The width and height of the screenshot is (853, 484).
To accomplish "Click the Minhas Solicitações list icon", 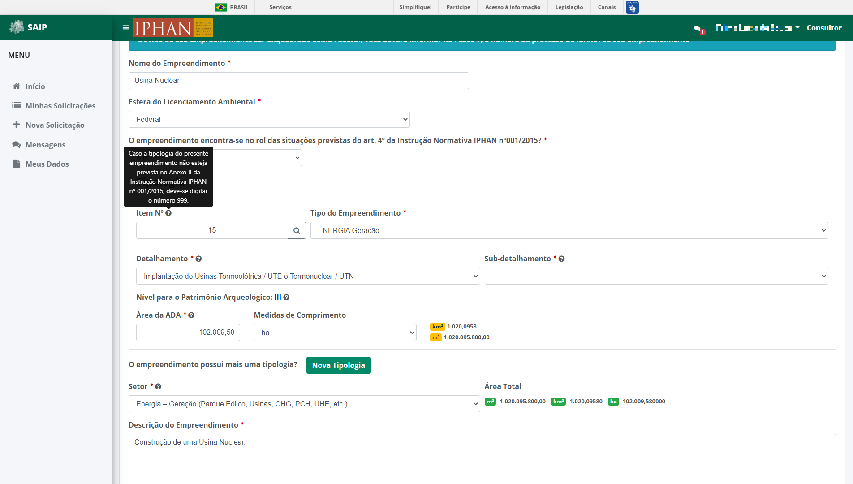I will pos(17,105).
